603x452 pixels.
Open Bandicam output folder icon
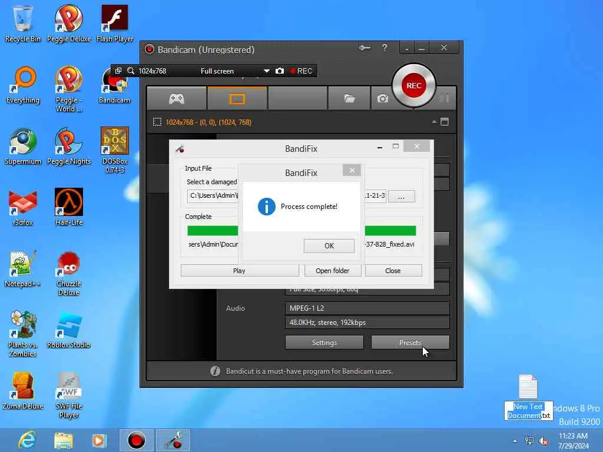(349, 99)
